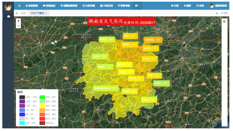Click the 澧县 : 27 weather label
Viewport: 233px width, 131px height.
130,36
